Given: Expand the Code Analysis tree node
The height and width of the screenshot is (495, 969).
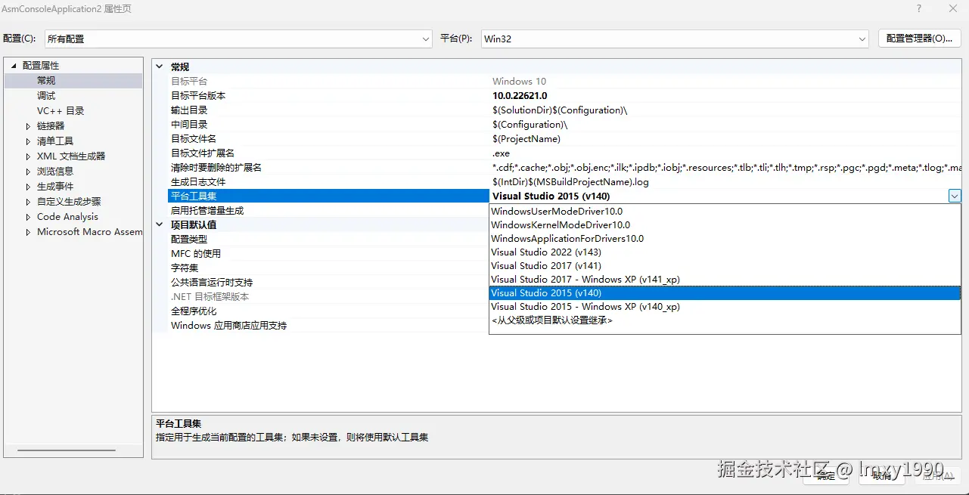Looking at the screenshot, I should (28, 217).
